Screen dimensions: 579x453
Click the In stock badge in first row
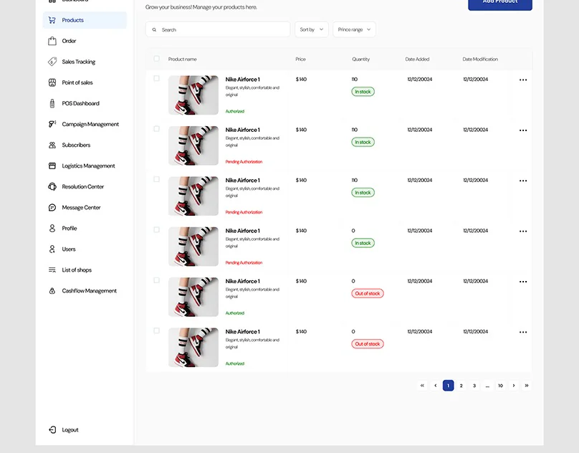[x=363, y=92]
